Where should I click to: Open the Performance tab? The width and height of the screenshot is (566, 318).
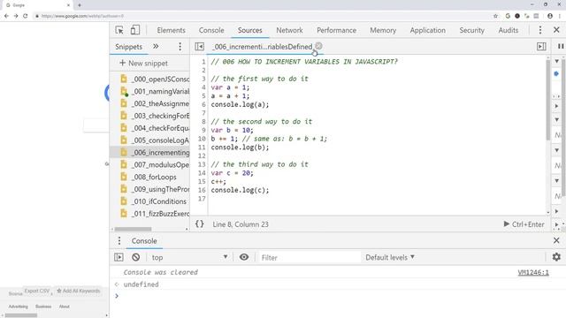(x=336, y=30)
